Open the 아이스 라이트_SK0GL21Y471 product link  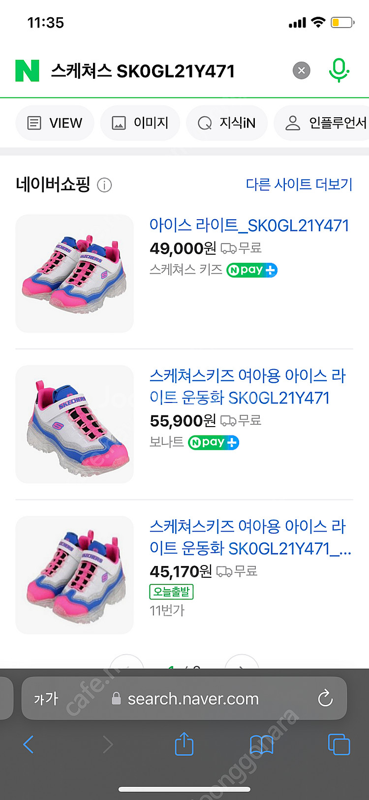pos(249,226)
